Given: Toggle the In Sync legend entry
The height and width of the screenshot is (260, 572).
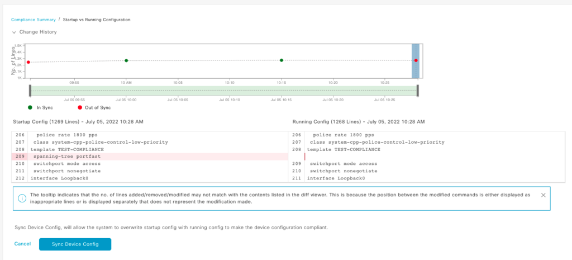Looking at the screenshot, I should [x=40, y=107].
